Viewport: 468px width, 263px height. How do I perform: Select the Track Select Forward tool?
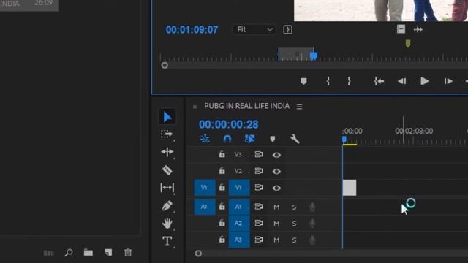point(167,134)
